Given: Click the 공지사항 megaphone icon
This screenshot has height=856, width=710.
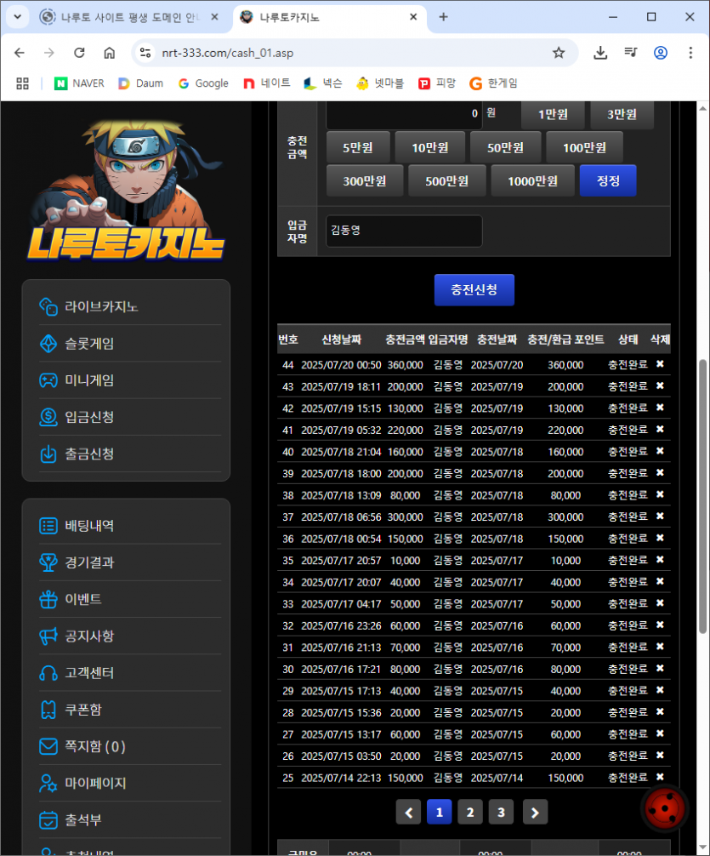Looking at the screenshot, I should (48, 636).
